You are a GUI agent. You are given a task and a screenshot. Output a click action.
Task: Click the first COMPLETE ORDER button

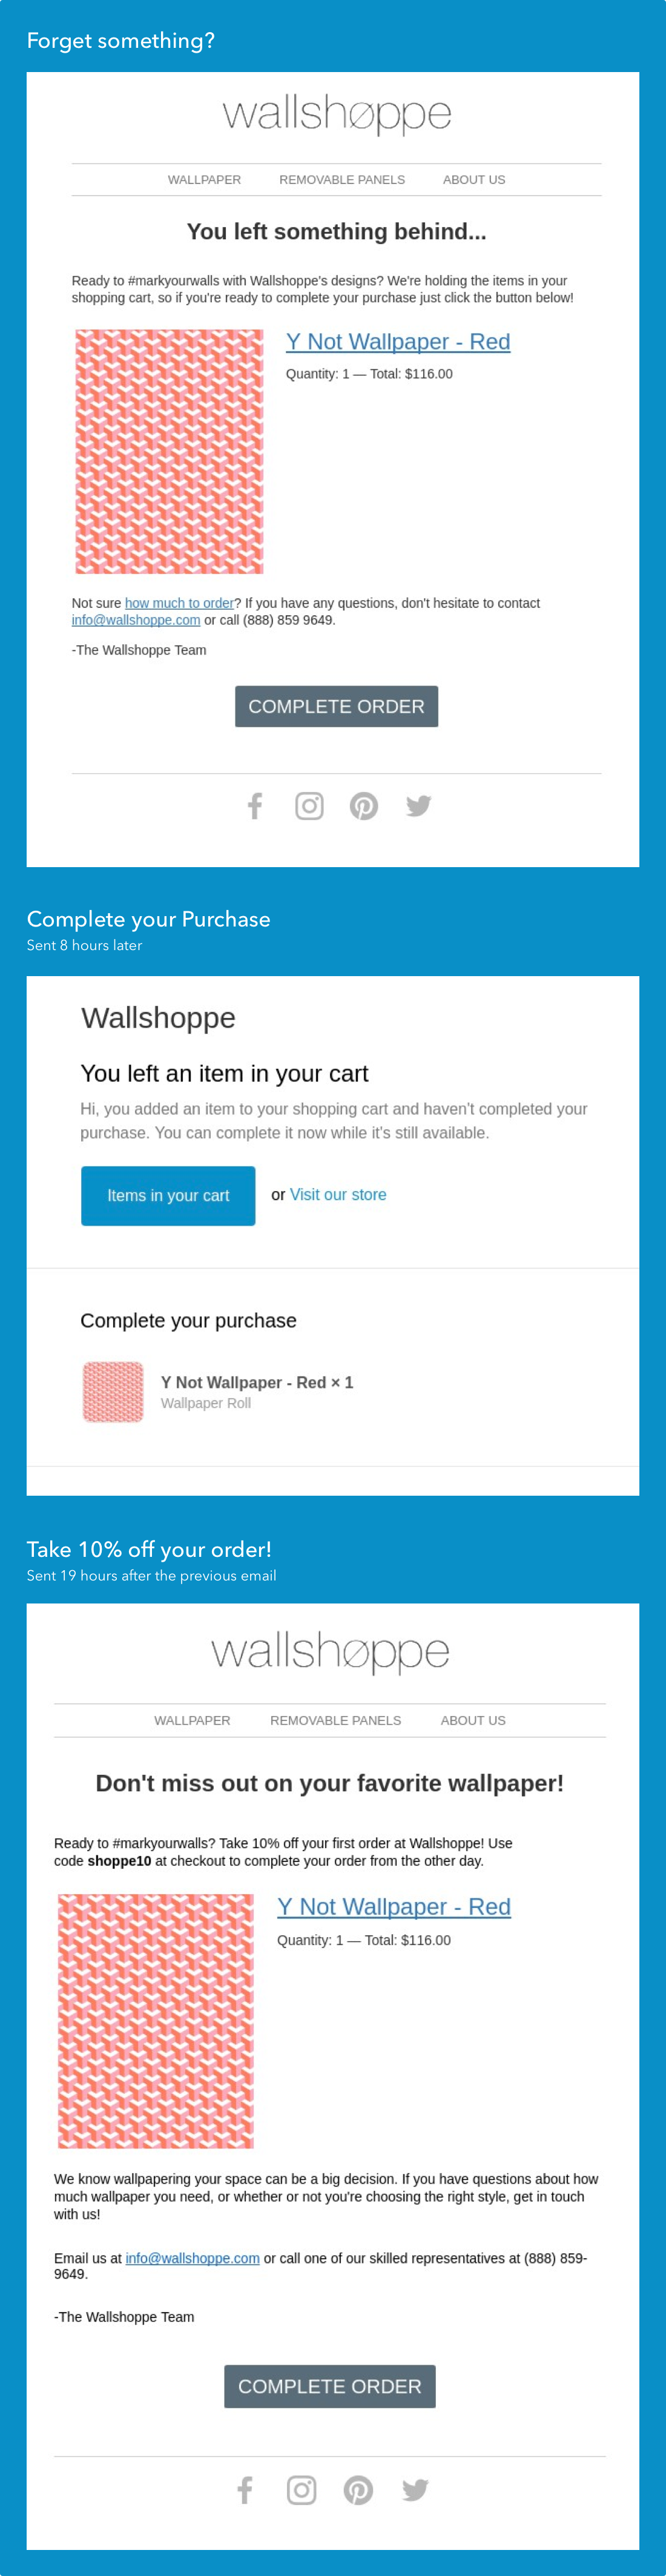pyautogui.click(x=336, y=706)
